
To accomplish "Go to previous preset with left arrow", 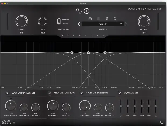I will tap(79, 24).
